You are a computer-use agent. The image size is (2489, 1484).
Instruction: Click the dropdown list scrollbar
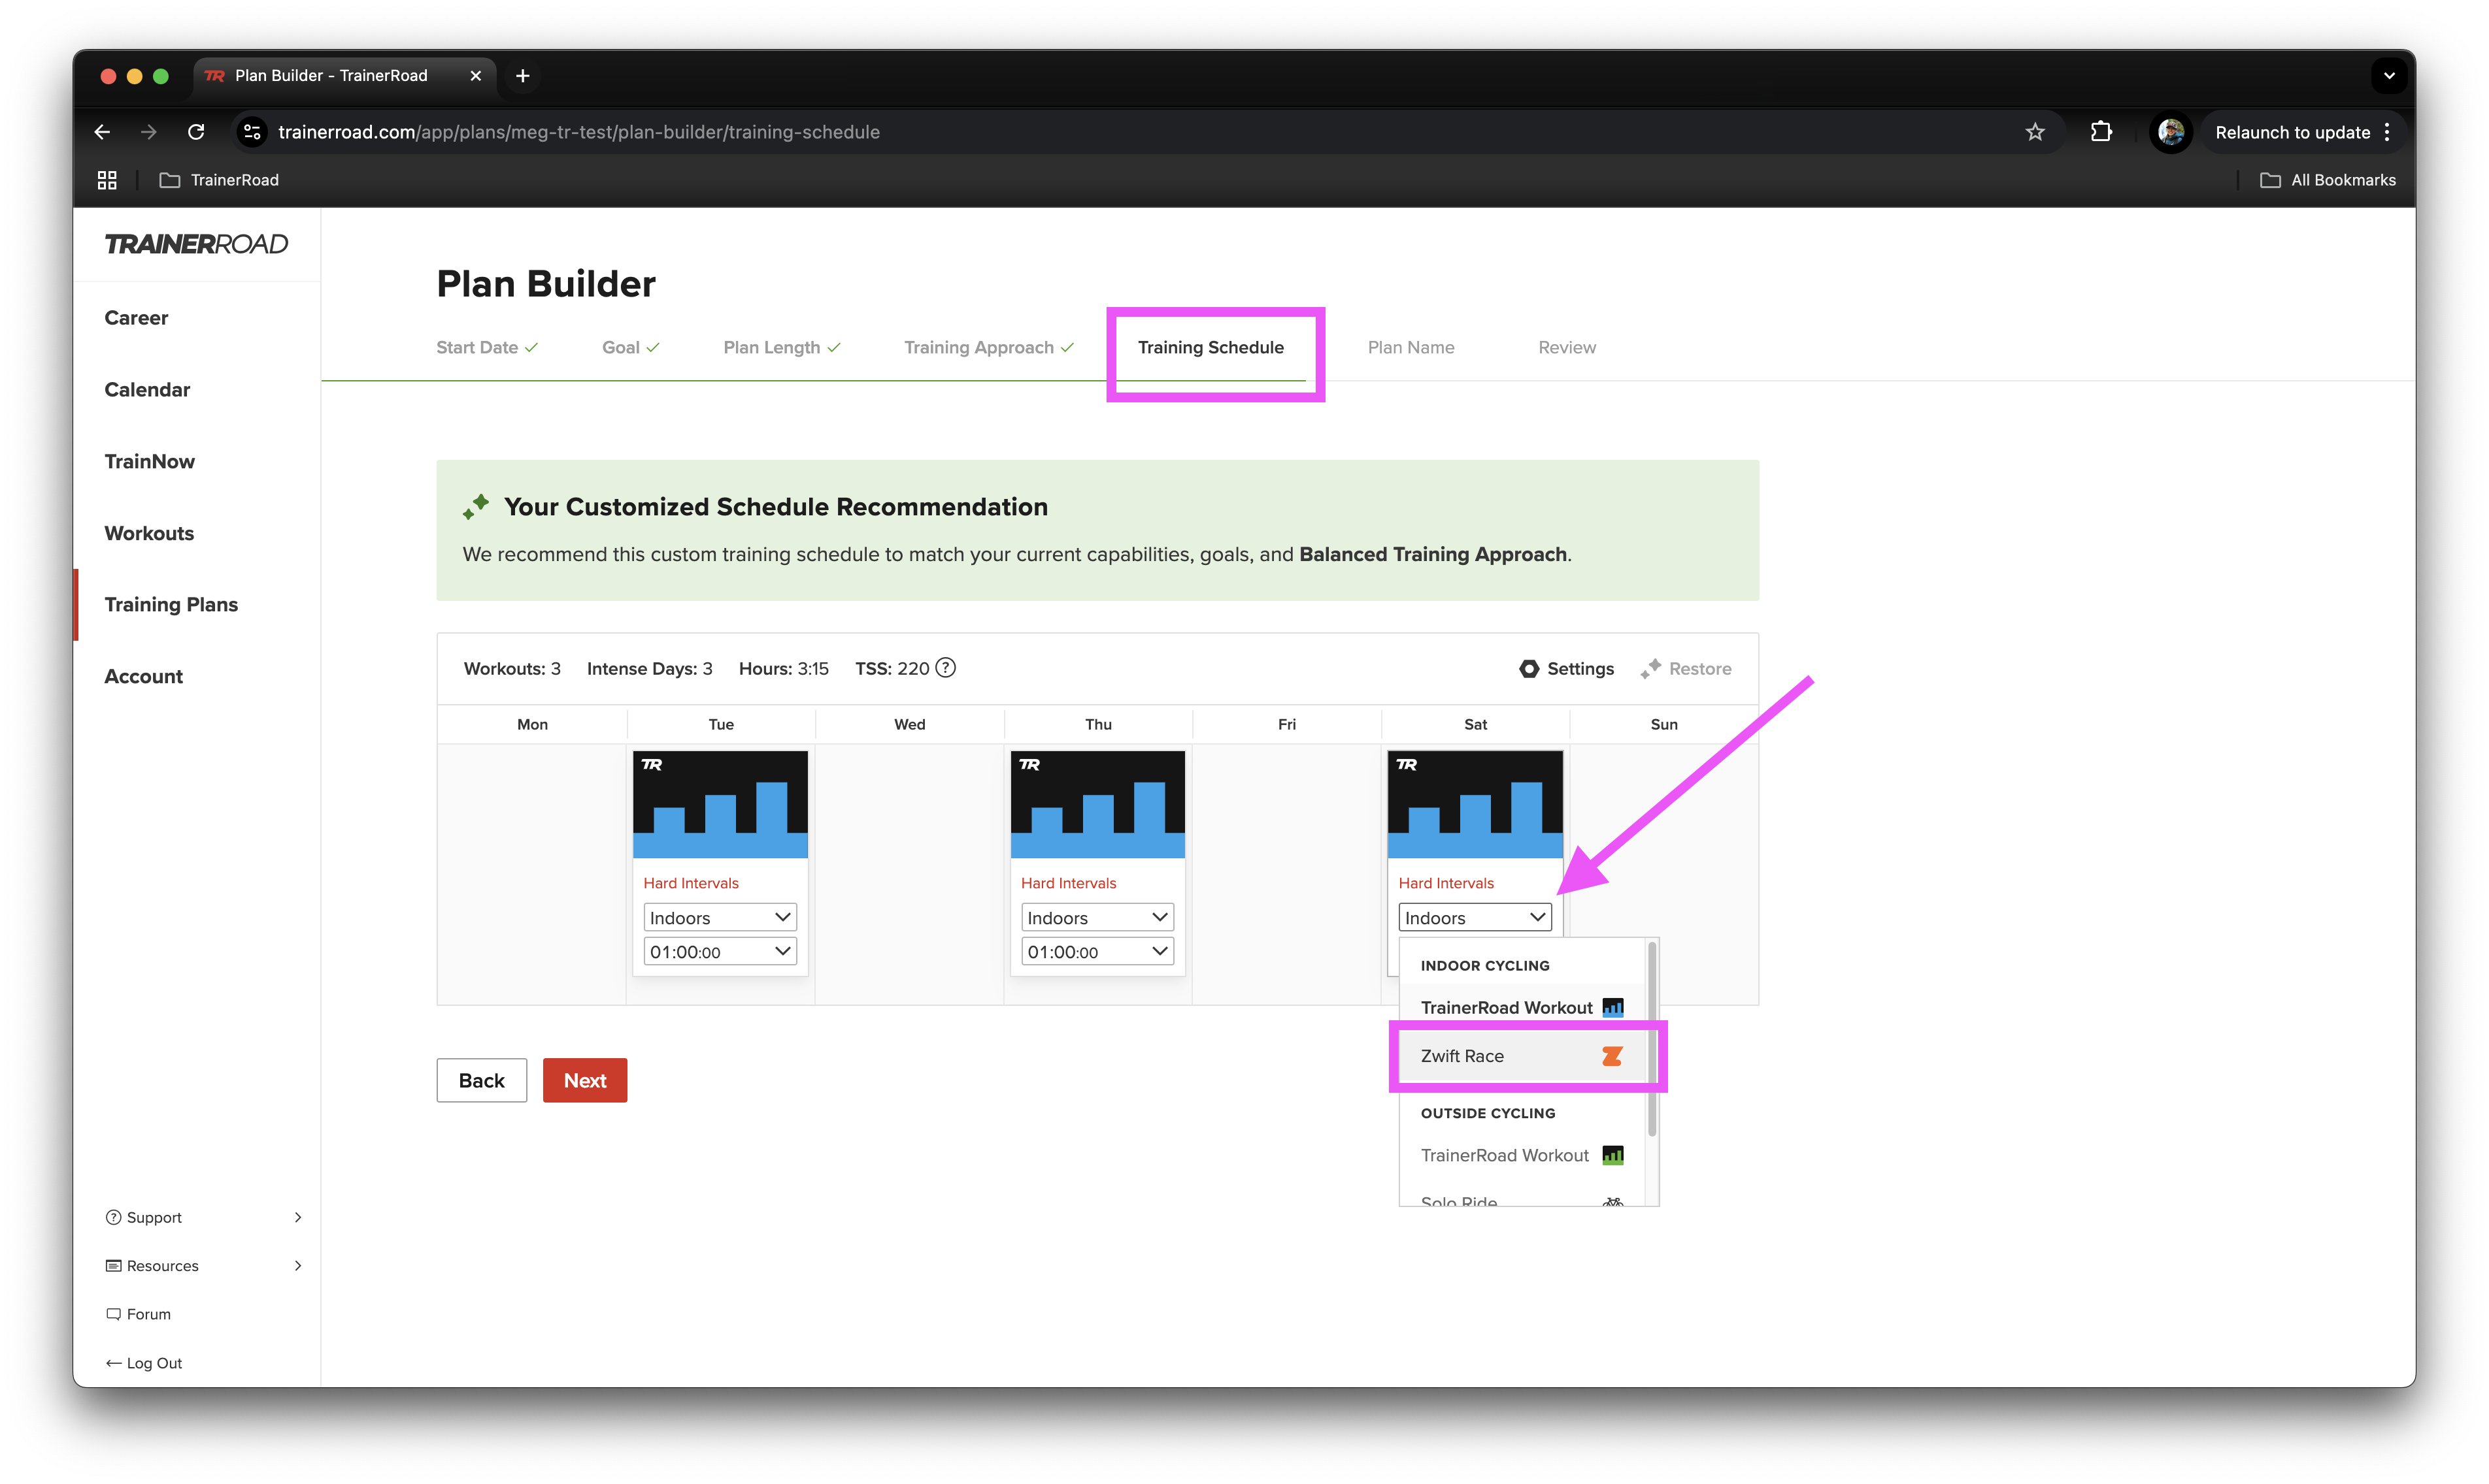pyautogui.click(x=1652, y=1040)
